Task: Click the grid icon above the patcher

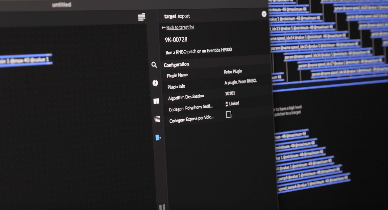Action: tap(142, 17)
